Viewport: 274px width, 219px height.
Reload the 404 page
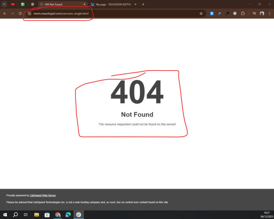coord(20,13)
